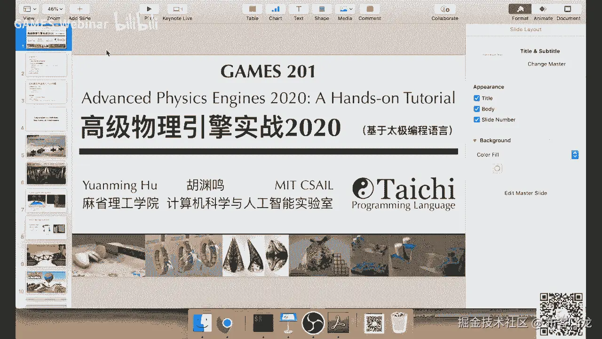The height and width of the screenshot is (339, 602).
Task: Open the Media dropdown
Action: [x=345, y=9]
